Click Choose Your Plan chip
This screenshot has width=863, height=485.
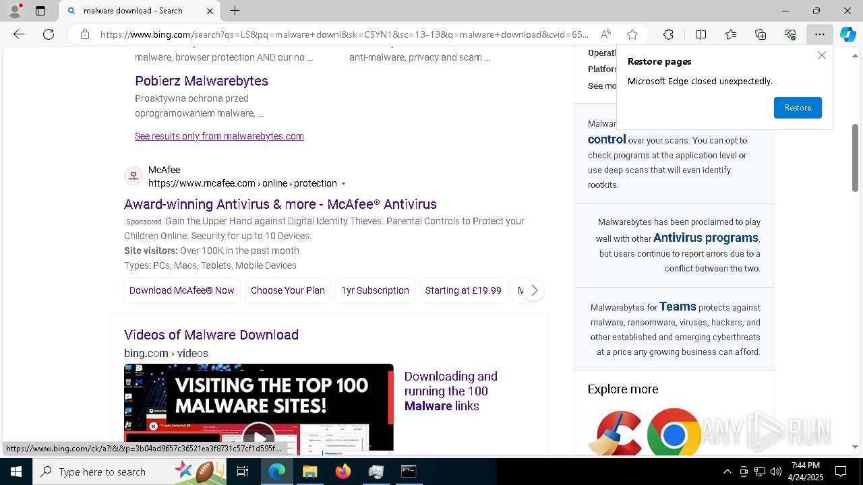tap(288, 290)
